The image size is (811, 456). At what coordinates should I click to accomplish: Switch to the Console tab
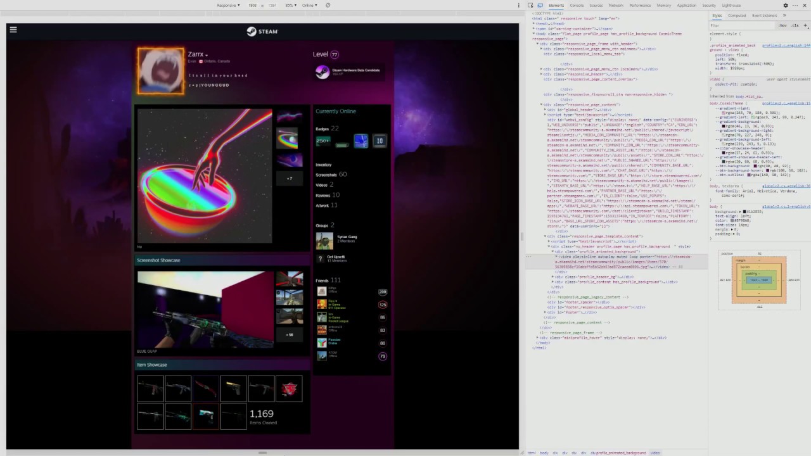click(x=577, y=5)
